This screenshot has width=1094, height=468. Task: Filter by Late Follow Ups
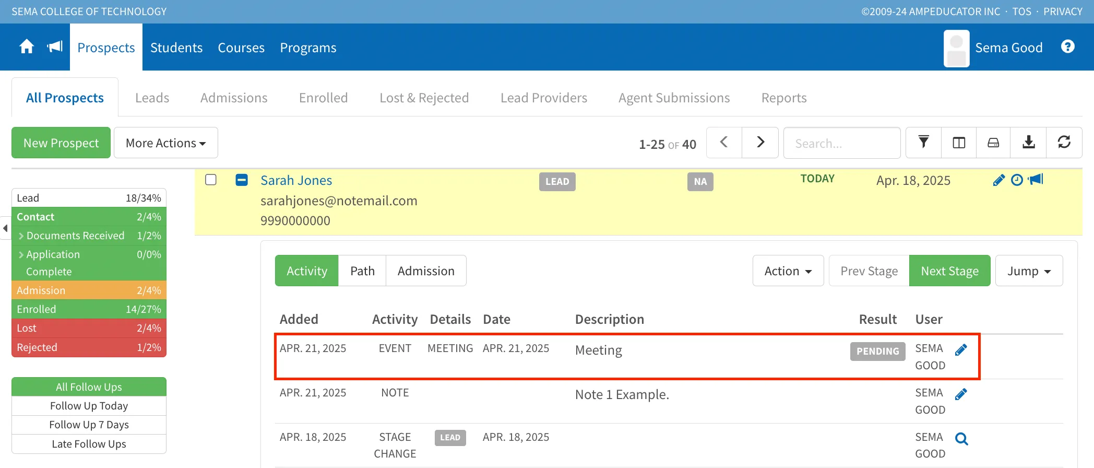point(89,444)
